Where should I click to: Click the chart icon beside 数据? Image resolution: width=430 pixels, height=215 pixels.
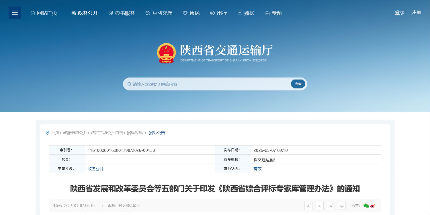pos(240,13)
